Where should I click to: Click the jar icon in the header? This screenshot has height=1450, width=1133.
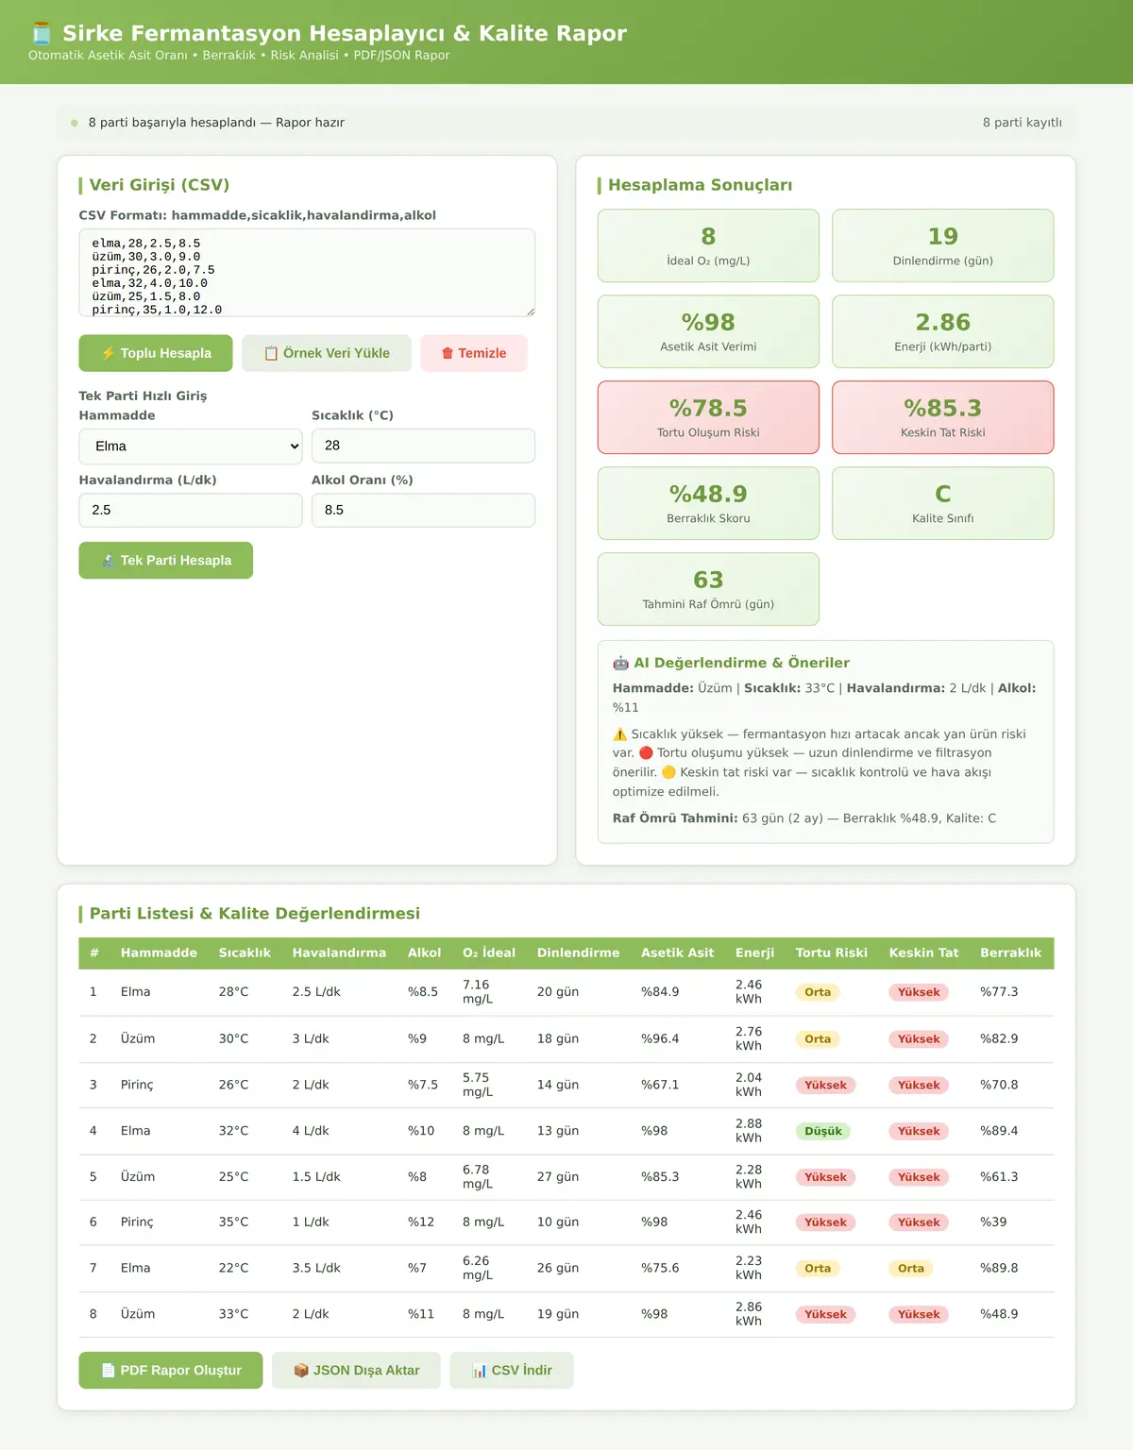tap(41, 34)
